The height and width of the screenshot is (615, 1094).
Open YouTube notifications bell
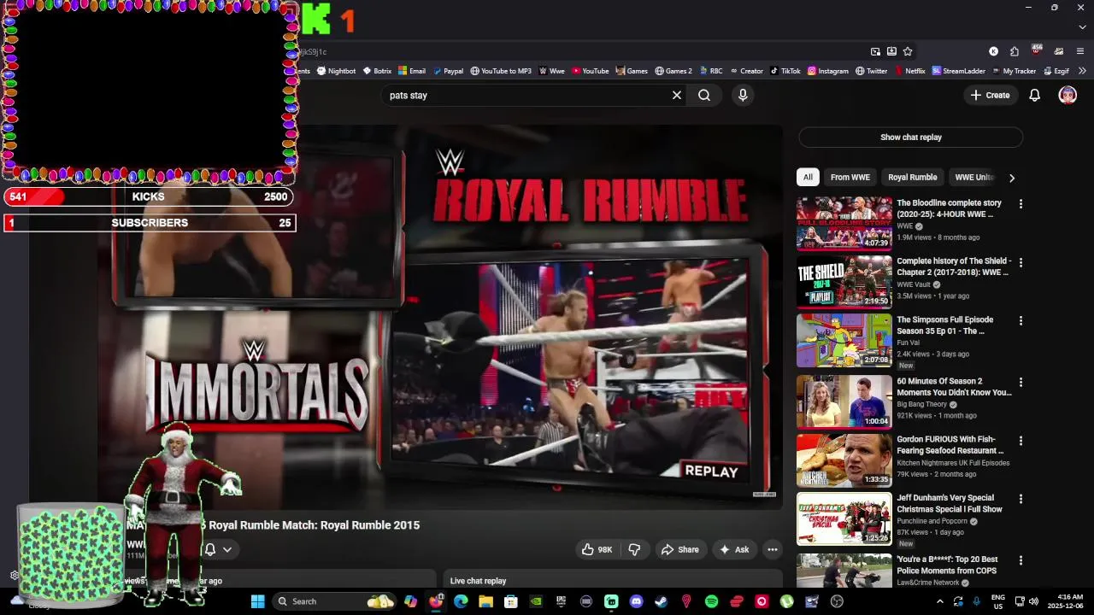[x=1034, y=96]
